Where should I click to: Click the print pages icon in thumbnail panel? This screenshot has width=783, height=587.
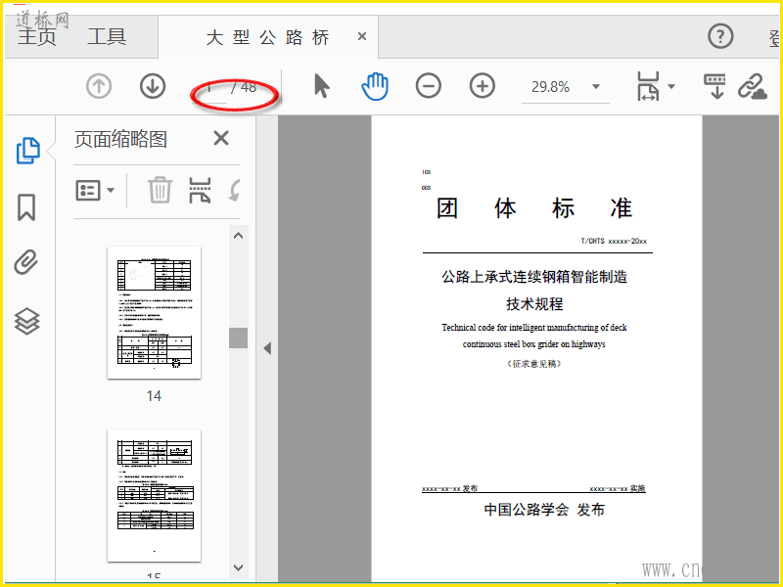click(x=200, y=190)
